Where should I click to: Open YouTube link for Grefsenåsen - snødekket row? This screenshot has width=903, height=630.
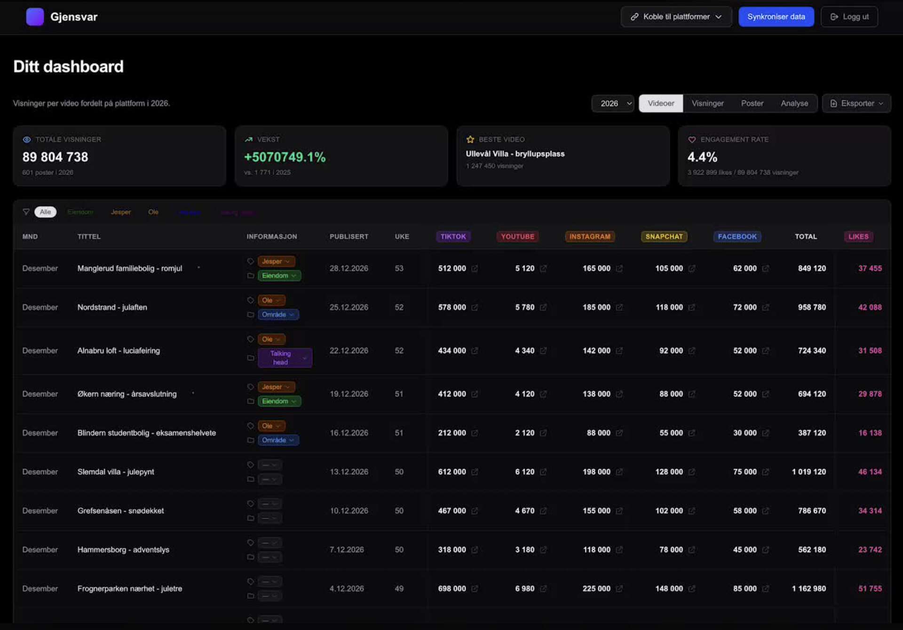coord(543,511)
